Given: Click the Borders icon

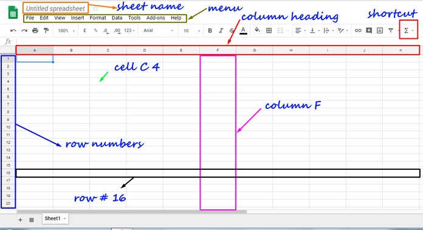Looking at the screenshot, I should (269, 30).
